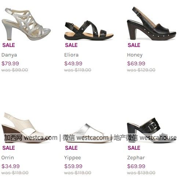The image size is (180, 178).
Task: Click the Eliora product name link
Action: click(x=71, y=55)
